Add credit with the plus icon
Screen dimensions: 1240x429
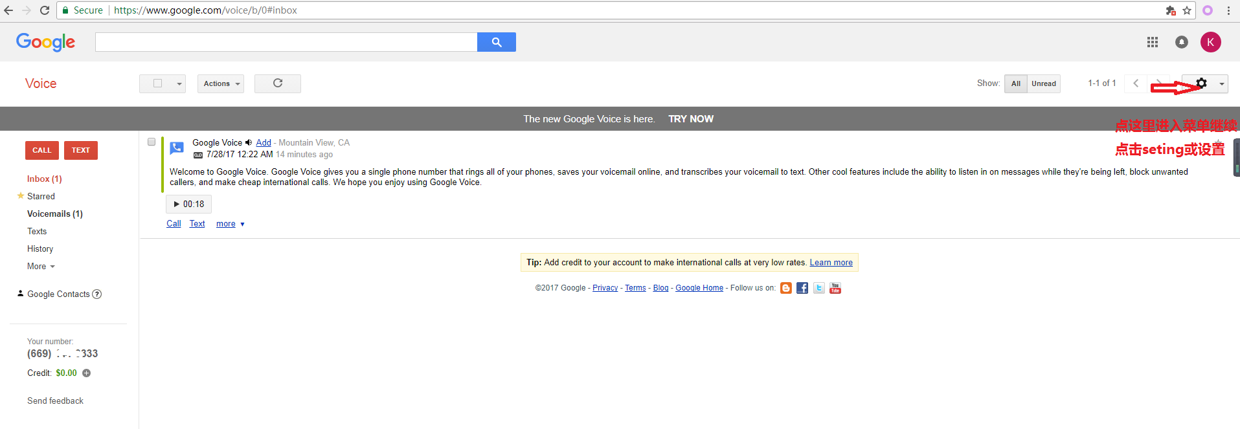(87, 373)
